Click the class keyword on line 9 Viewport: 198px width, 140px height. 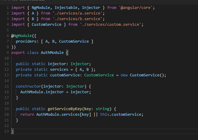[33, 53]
